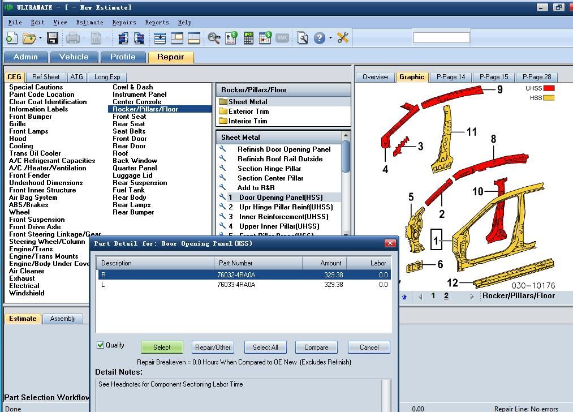Click the New Estimate toolbar icon
Image resolution: width=573 pixels, height=412 pixels.
[11, 38]
